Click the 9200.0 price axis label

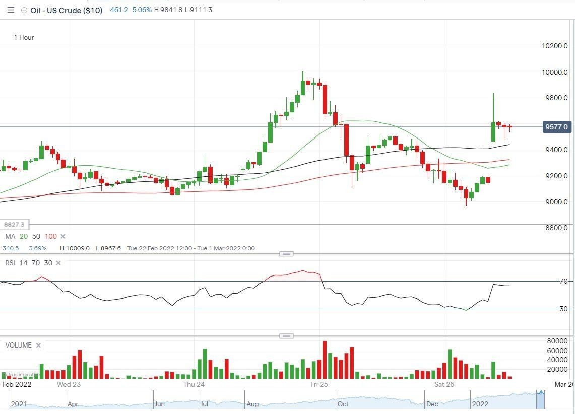click(x=556, y=176)
